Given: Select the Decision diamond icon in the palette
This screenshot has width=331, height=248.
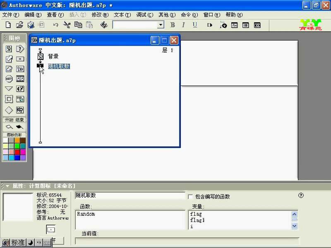Looking at the screenshot, I should [x=9, y=110].
